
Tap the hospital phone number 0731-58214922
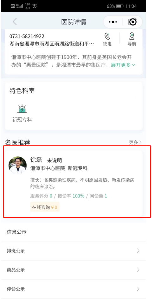click(x=27, y=36)
